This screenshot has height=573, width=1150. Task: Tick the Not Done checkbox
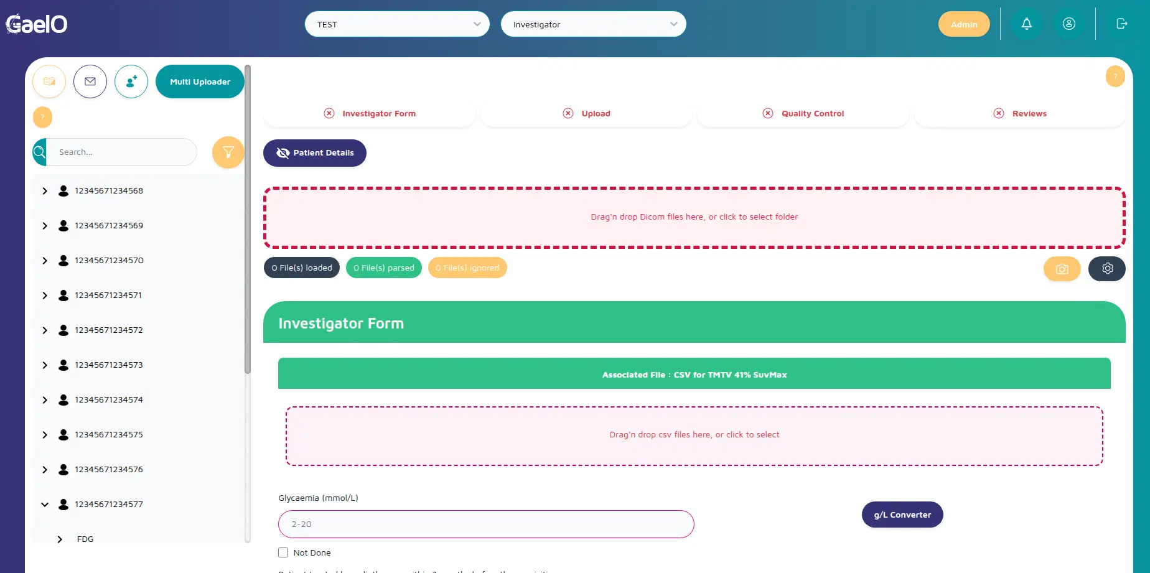point(283,552)
